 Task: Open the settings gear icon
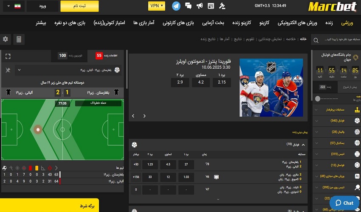click(x=5, y=39)
